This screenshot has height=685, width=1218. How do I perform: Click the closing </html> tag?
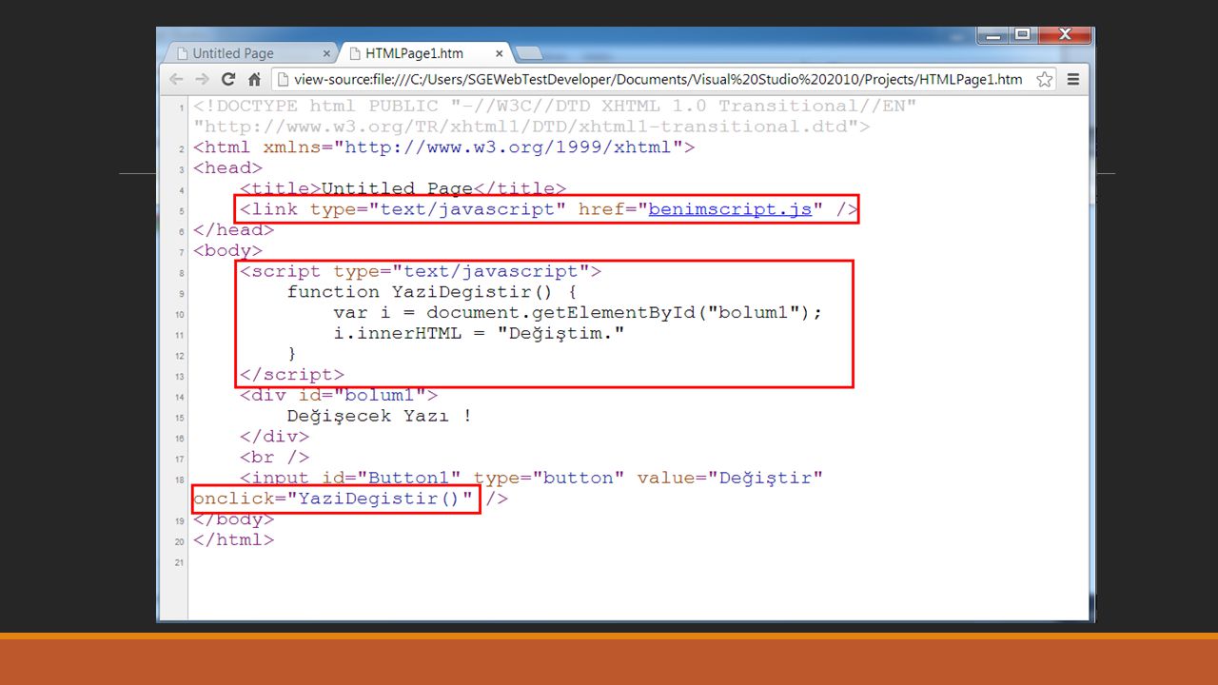[x=233, y=539]
